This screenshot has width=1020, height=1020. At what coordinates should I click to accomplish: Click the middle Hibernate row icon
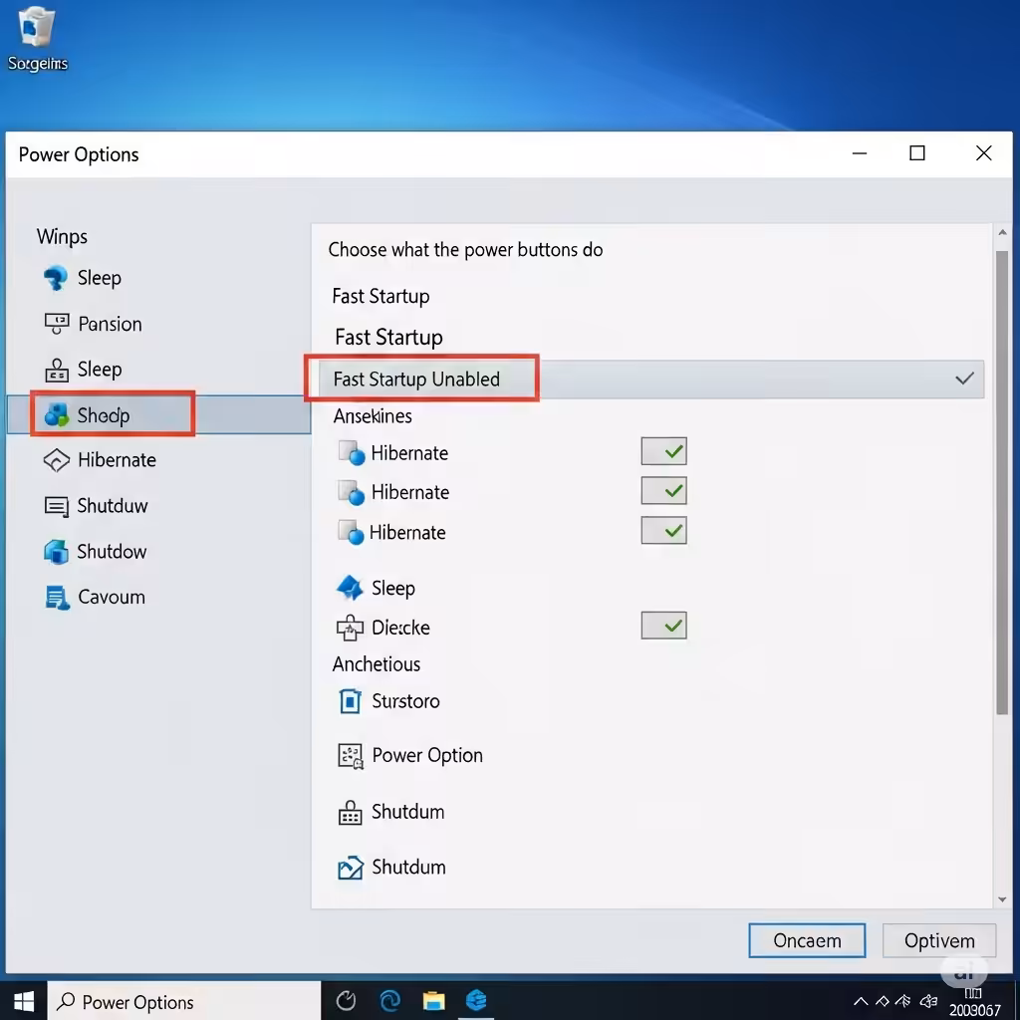click(352, 492)
